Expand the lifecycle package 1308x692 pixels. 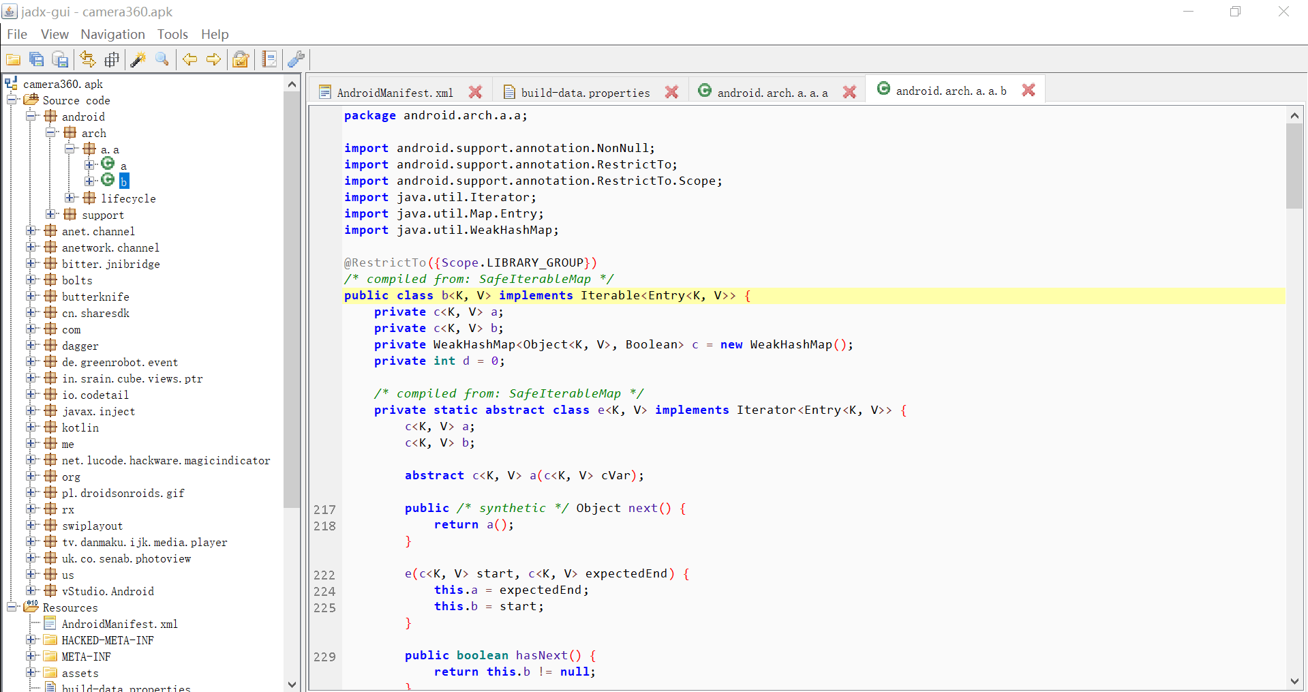pyautogui.click(x=70, y=198)
